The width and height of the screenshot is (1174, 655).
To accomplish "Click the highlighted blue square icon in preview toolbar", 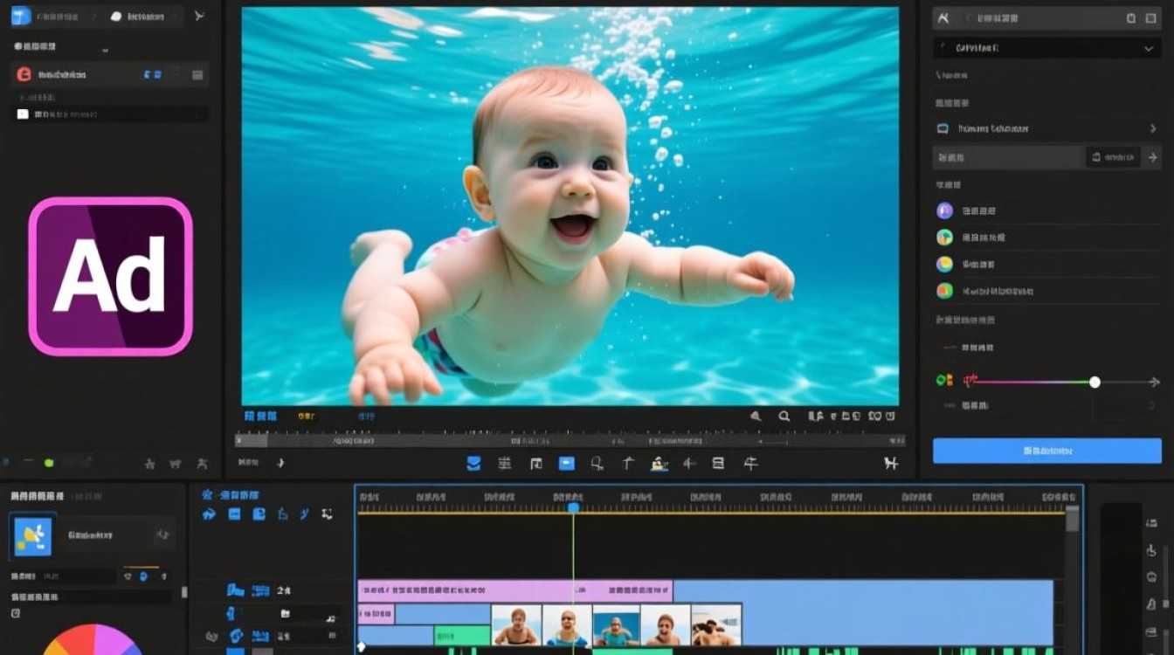I will pyautogui.click(x=567, y=464).
